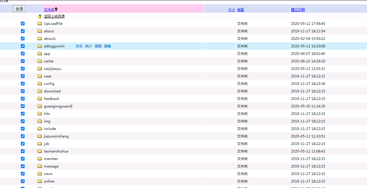This screenshot has width=367, height=188.
Task: Click the folder icon next to UpLoadFile
Action: 40,24
